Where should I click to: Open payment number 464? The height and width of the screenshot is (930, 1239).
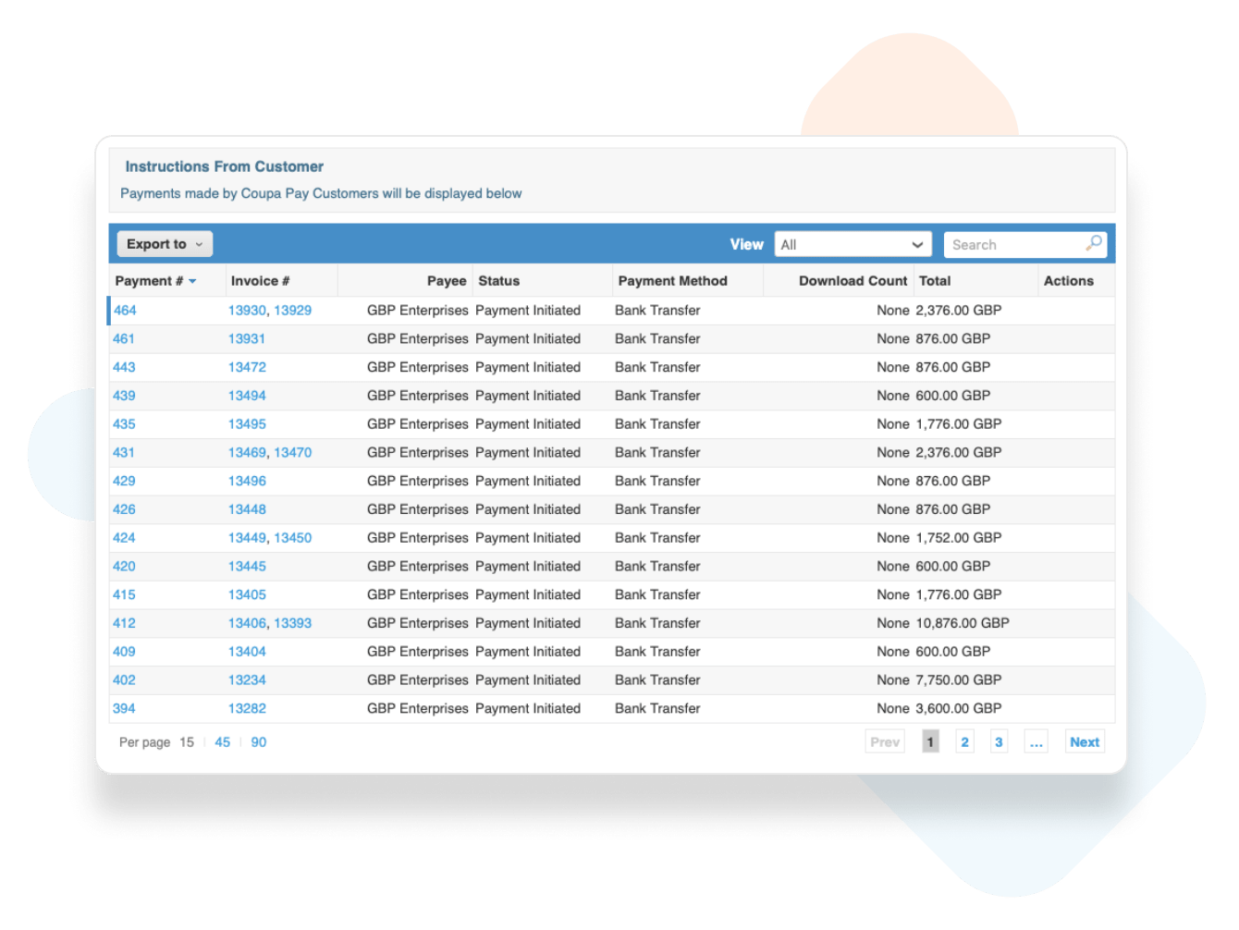125,311
